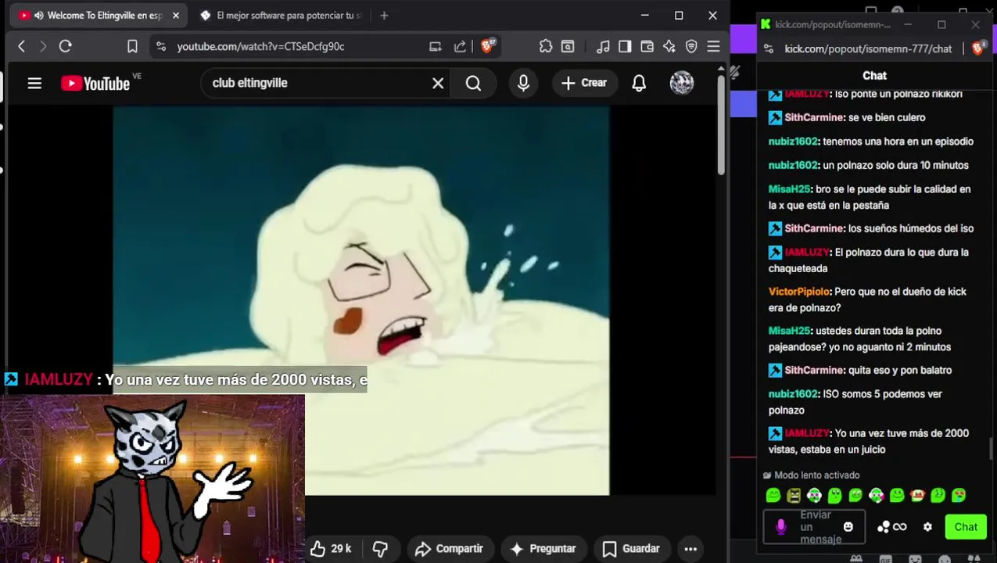Image resolution: width=997 pixels, height=563 pixels.
Task: Mute audio on Welcome To Eltingville tab
Action: pyautogui.click(x=38, y=16)
